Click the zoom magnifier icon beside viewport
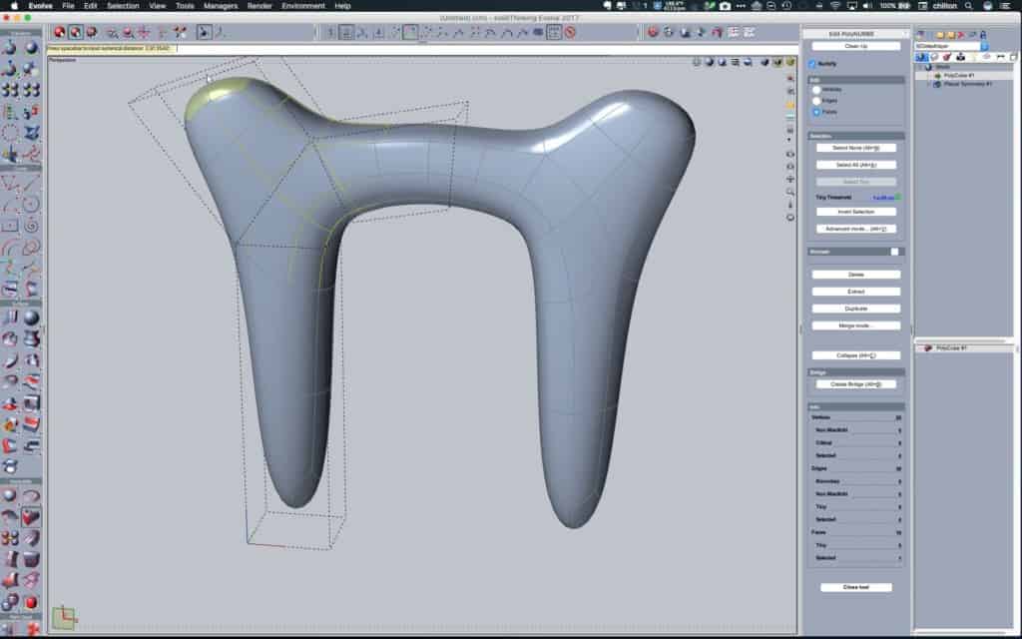 click(790, 191)
